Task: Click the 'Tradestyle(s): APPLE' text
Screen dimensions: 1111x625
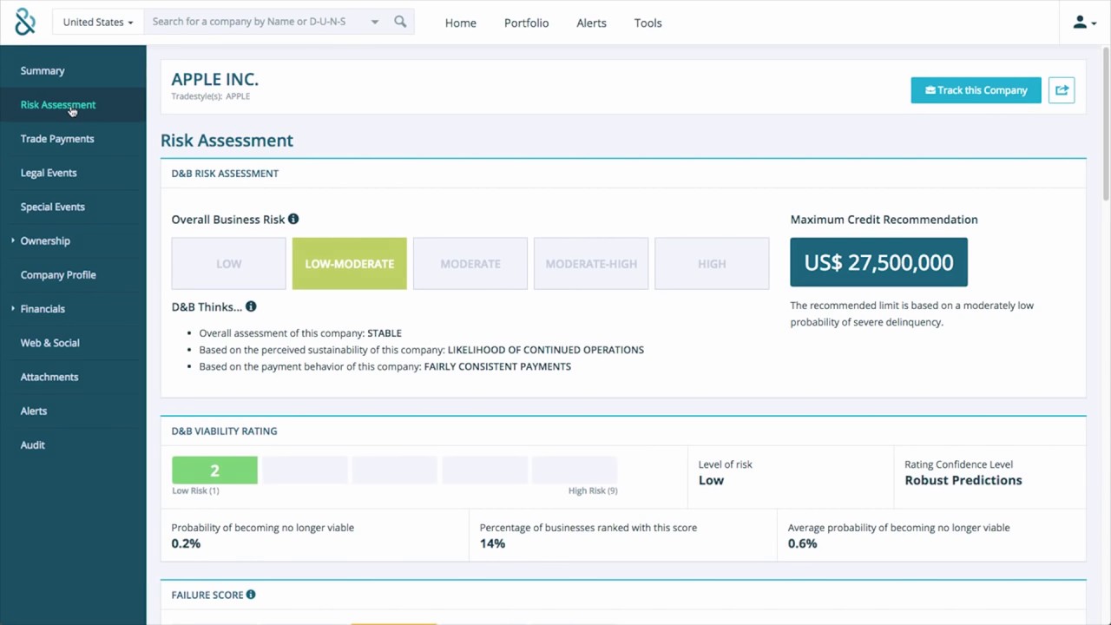Action: (x=211, y=96)
